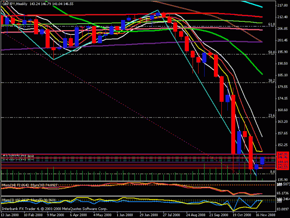Image resolution: width=290 pixels, height=218 pixels.
Task: Click the 157.65 price scale label
Action: 283,133
